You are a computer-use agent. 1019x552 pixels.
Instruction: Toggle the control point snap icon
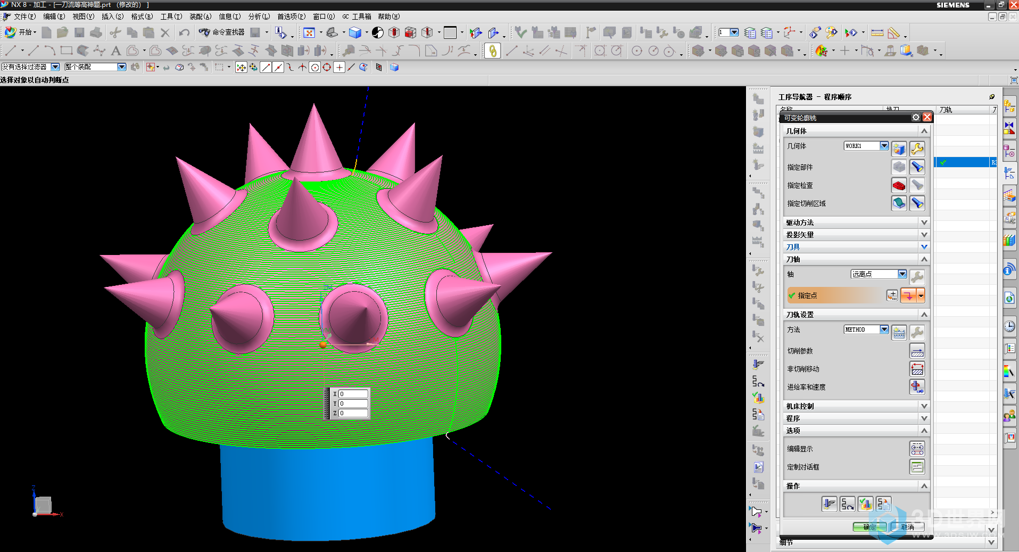point(291,67)
